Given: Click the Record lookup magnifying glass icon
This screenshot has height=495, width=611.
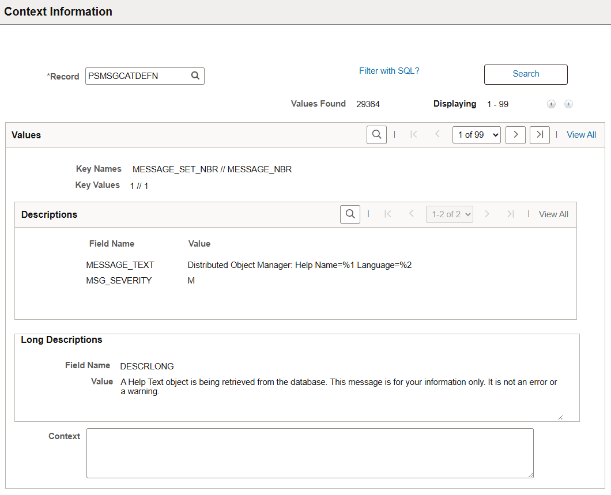Looking at the screenshot, I should pyautogui.click(x=195, y=75).
